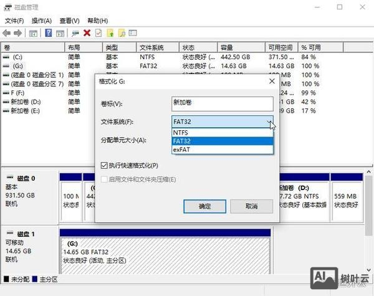The height and width of the screenshot is (296, 374).
Task: Toggle the show/hide console tree icon
Action: point(33,33)
